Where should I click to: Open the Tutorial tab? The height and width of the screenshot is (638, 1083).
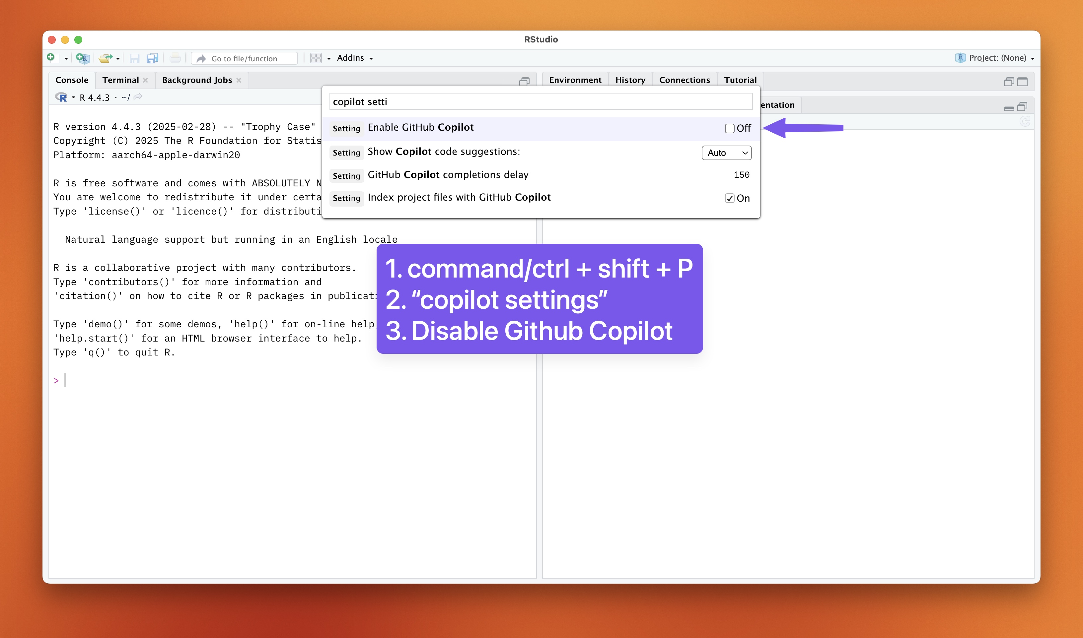(740, 80)
